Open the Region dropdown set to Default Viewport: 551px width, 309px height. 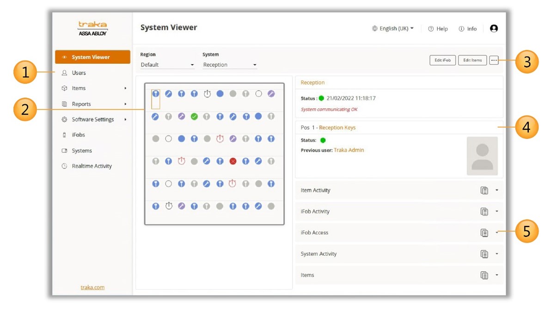tap(167, 65)
